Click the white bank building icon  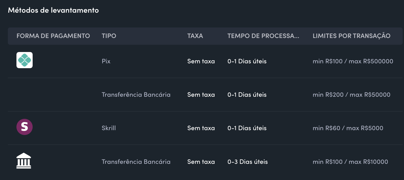24,161
